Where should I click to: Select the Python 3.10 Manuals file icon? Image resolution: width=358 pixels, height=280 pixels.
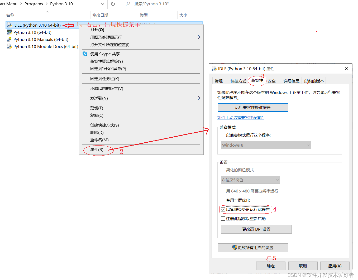(9, 40)
